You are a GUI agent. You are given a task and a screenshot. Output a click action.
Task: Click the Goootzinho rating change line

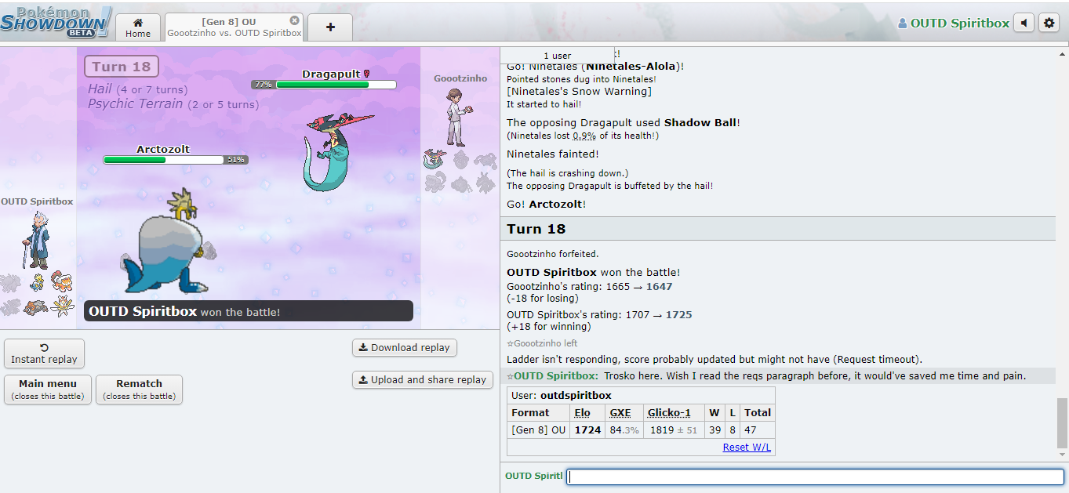tap(590, 286)
